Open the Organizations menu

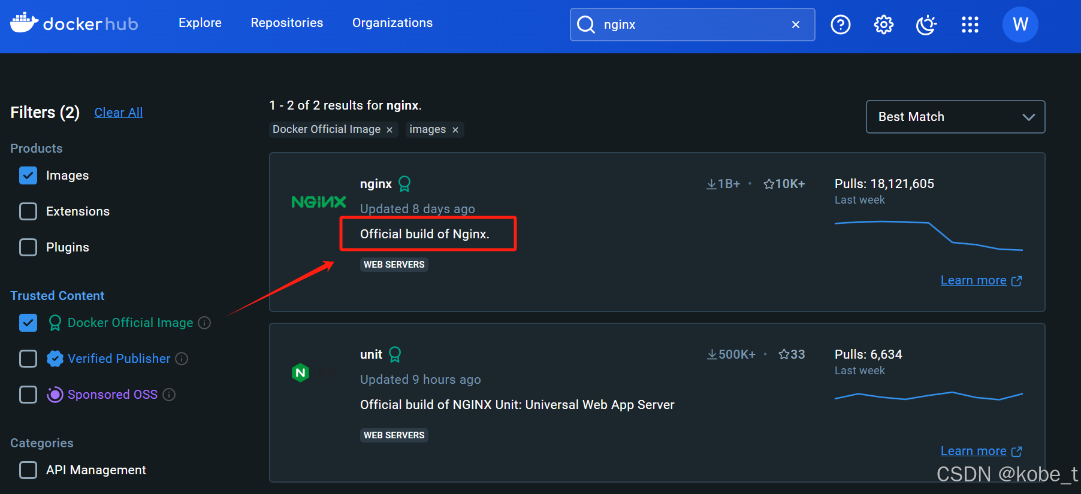click(x=392, y=23)
